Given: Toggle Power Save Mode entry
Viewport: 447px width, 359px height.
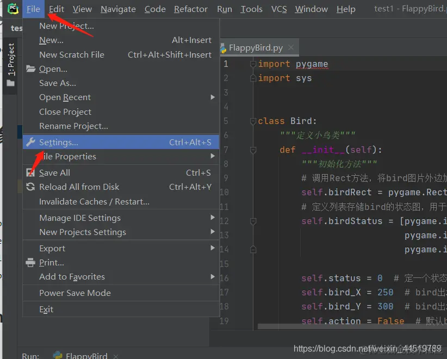Looking at the screenshot, I should tap(121, 293).
